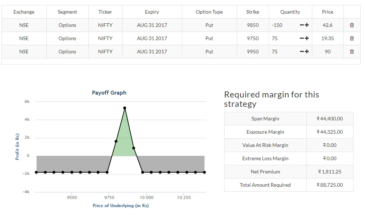Decrease quantity for the 9750 Put
This screenshot has height=215, width=365.
(x=302, y=38)
